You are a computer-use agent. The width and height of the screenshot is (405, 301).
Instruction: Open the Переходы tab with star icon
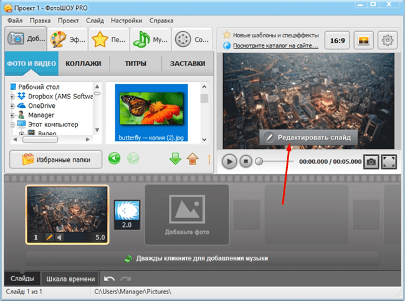[x=109, y=39]
